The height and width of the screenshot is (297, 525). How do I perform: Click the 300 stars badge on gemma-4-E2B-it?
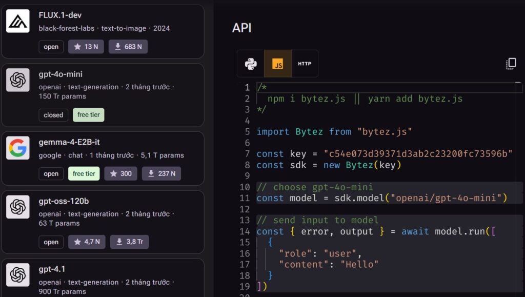pos(120,174)
